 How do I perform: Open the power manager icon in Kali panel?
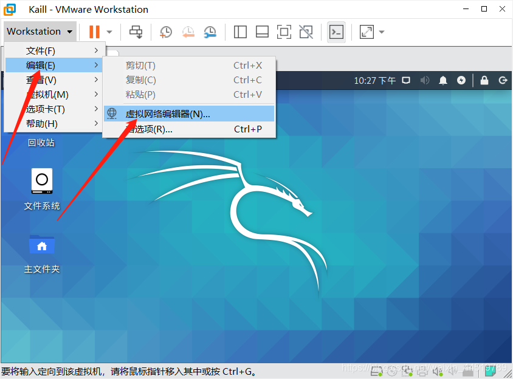(461, 80)
